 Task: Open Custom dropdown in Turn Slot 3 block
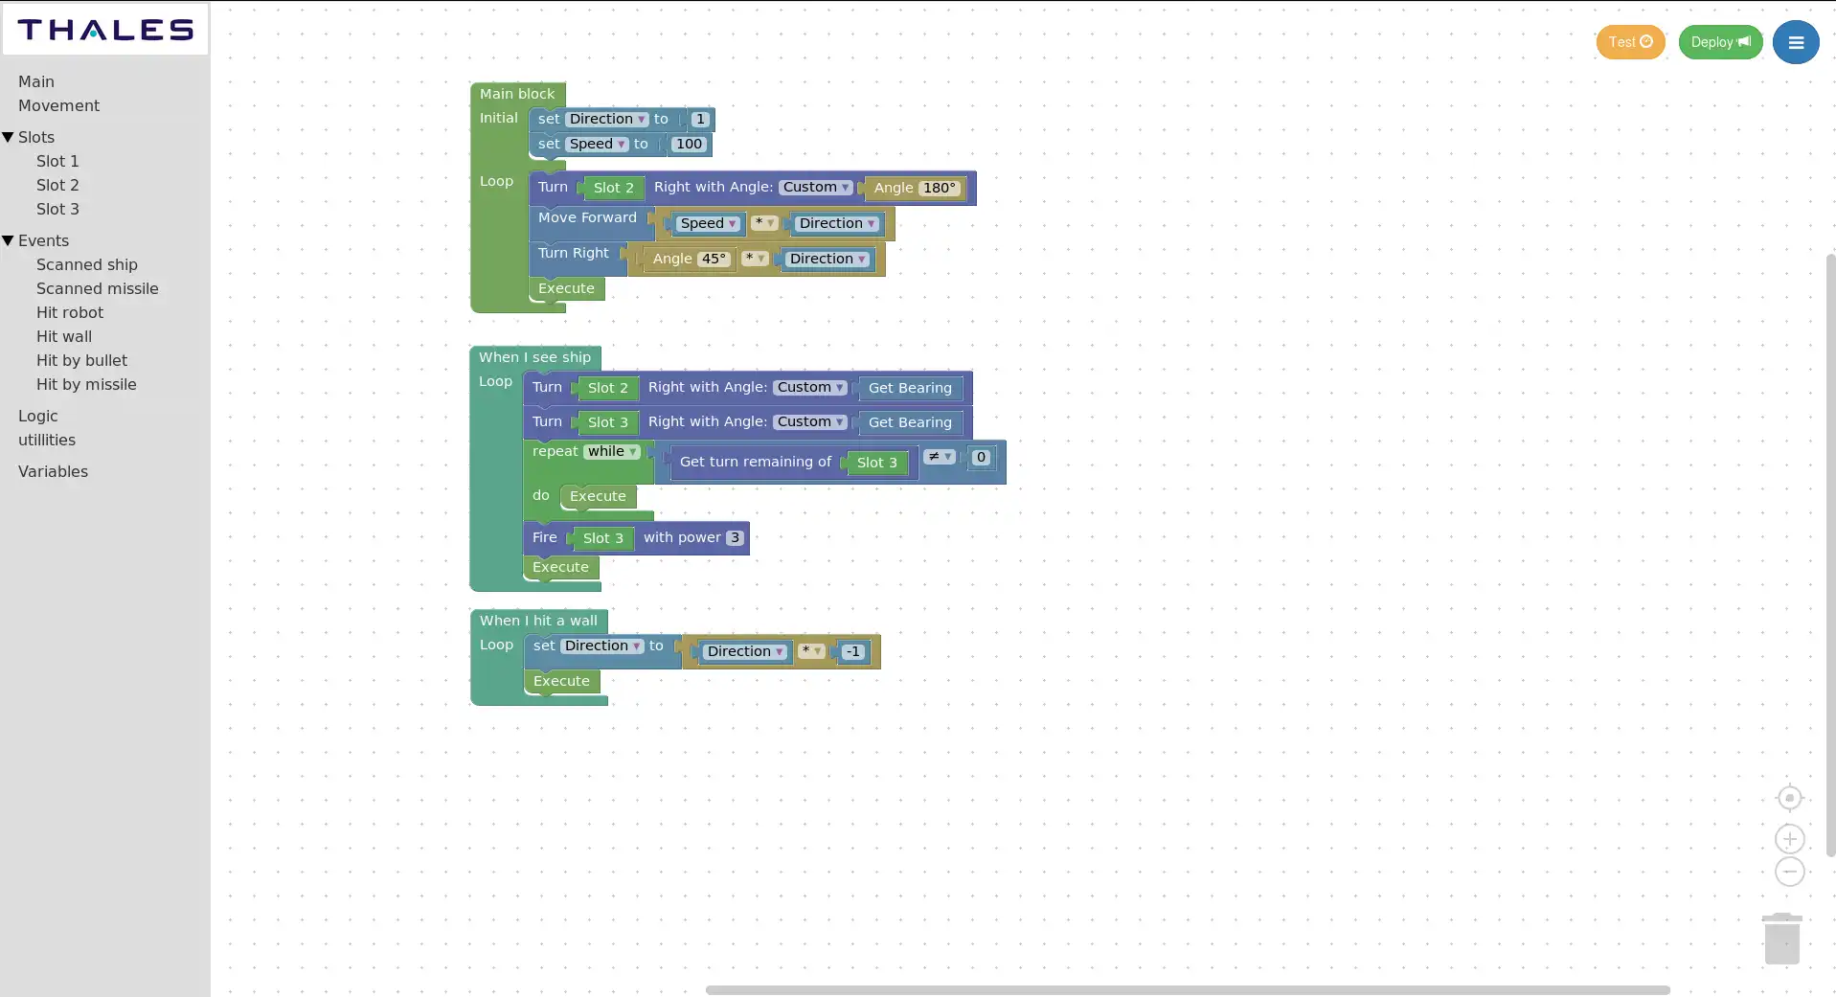pos(809,421)
